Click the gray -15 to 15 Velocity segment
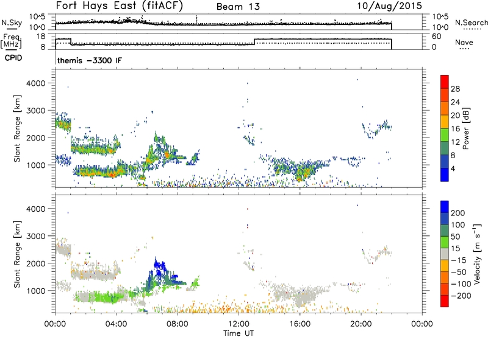 [x=445, y=254]
